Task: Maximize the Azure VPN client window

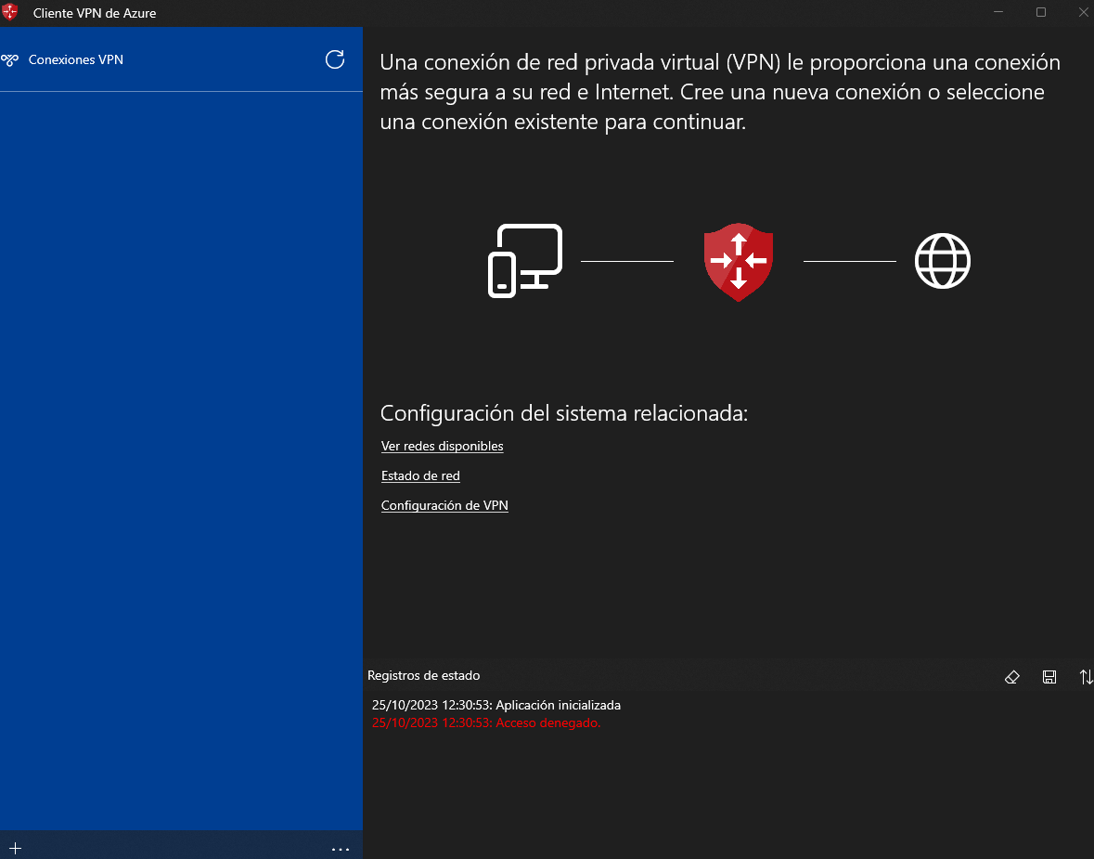Action: coord(1041,12)
